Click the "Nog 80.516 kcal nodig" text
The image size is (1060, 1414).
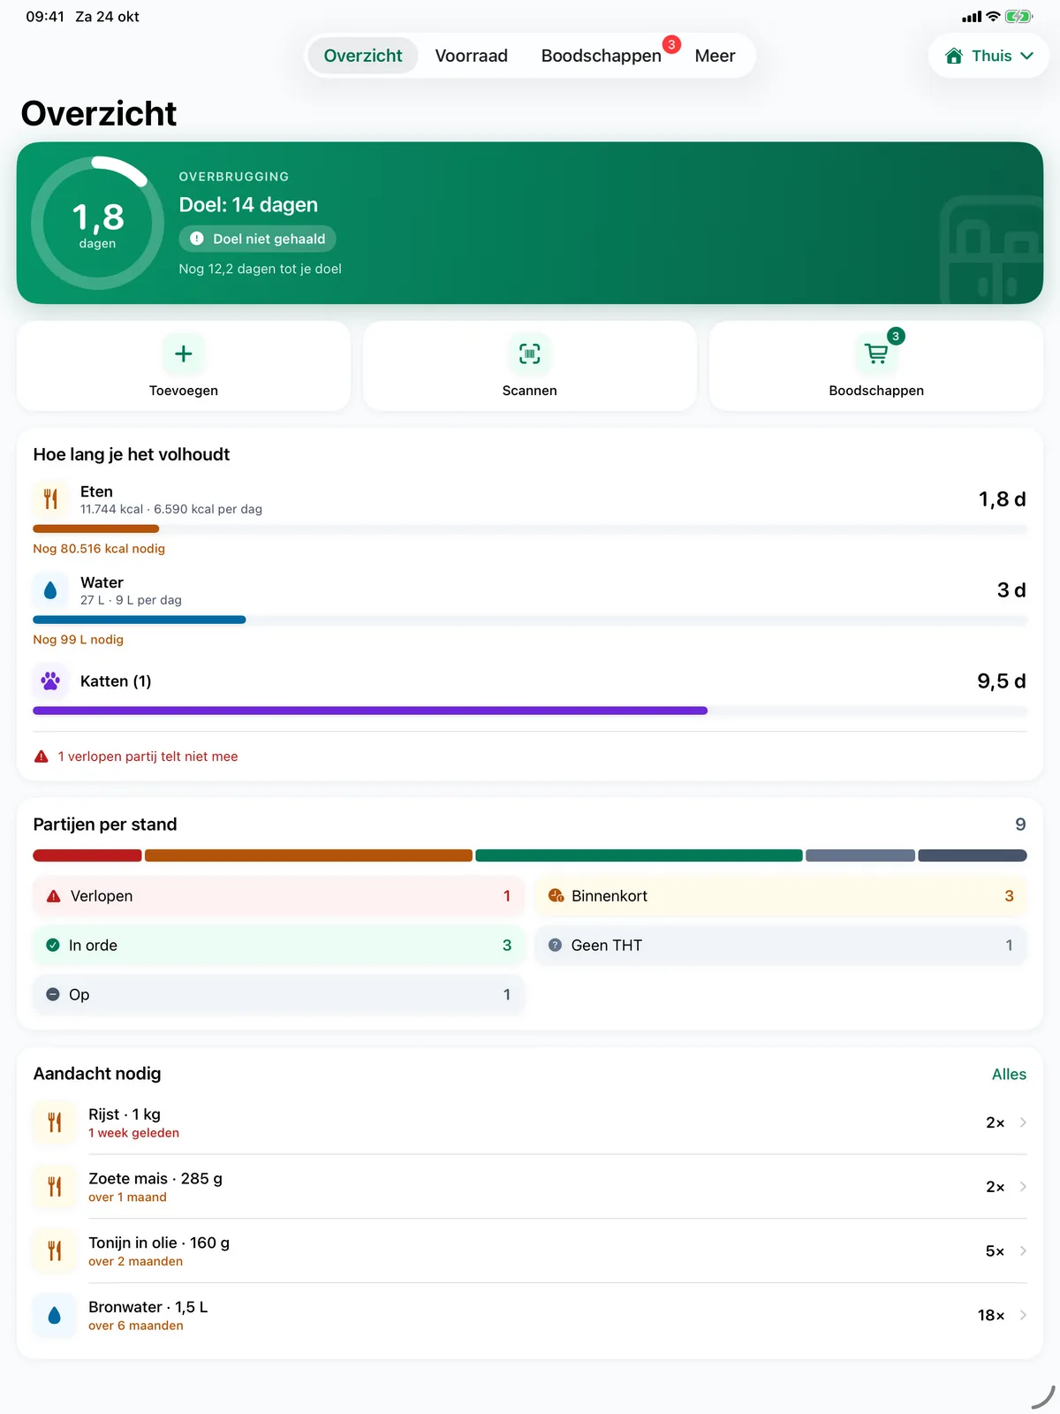click(99, 549)
